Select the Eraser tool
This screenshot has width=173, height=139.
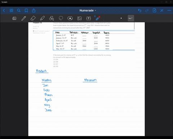click(x=33, y=18)
